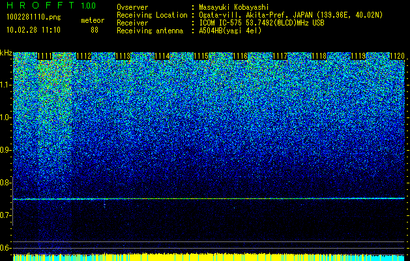Click the 1112 time marker
Screen dimensions: 410x261
click(x=83, y=56)
